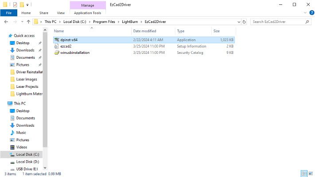The image size is (315, 177).
Task: Sort files by Name column
Action: coord(59,31)
